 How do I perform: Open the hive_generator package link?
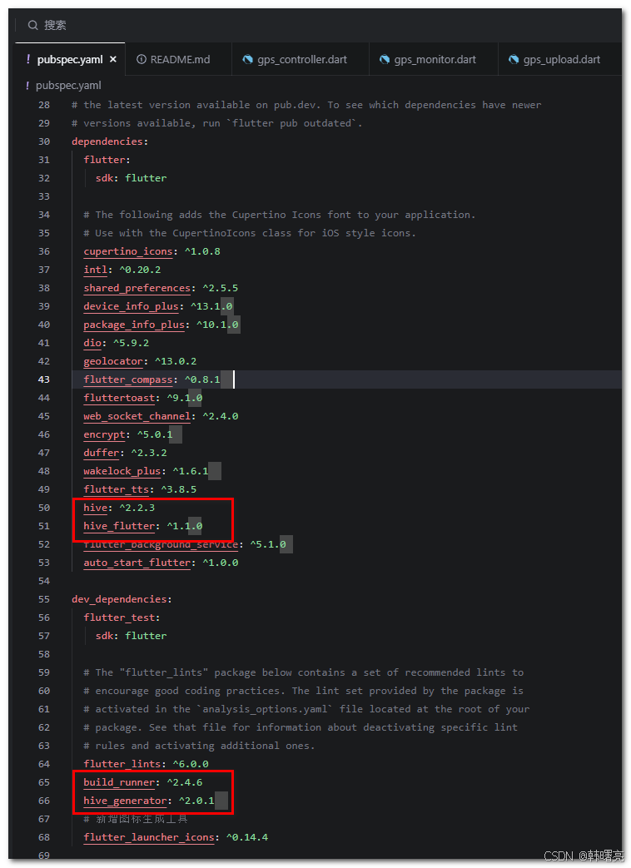click(x=125, y=801)
